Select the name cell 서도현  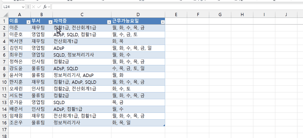(x=20, y=96)
